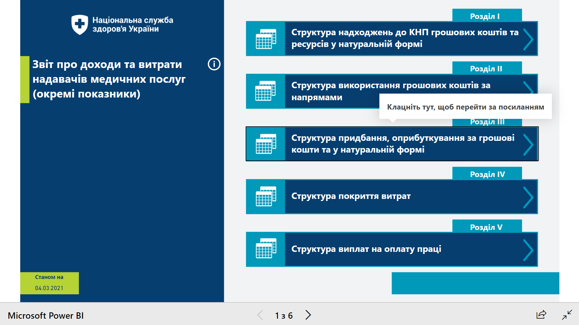The height and width of the screenshot is (325, 579).
Task: Open the Share options in the bottom bar
Action: pos(542,315)
